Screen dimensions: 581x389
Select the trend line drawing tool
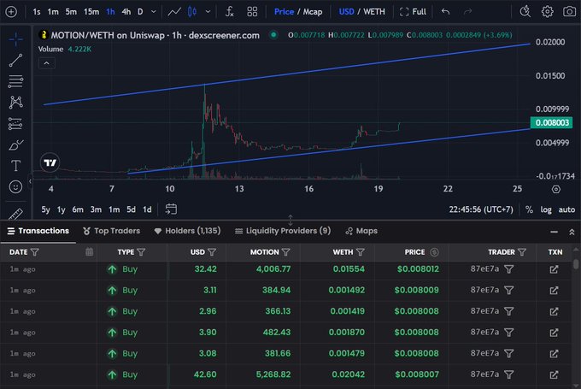[x=15, y=60]
